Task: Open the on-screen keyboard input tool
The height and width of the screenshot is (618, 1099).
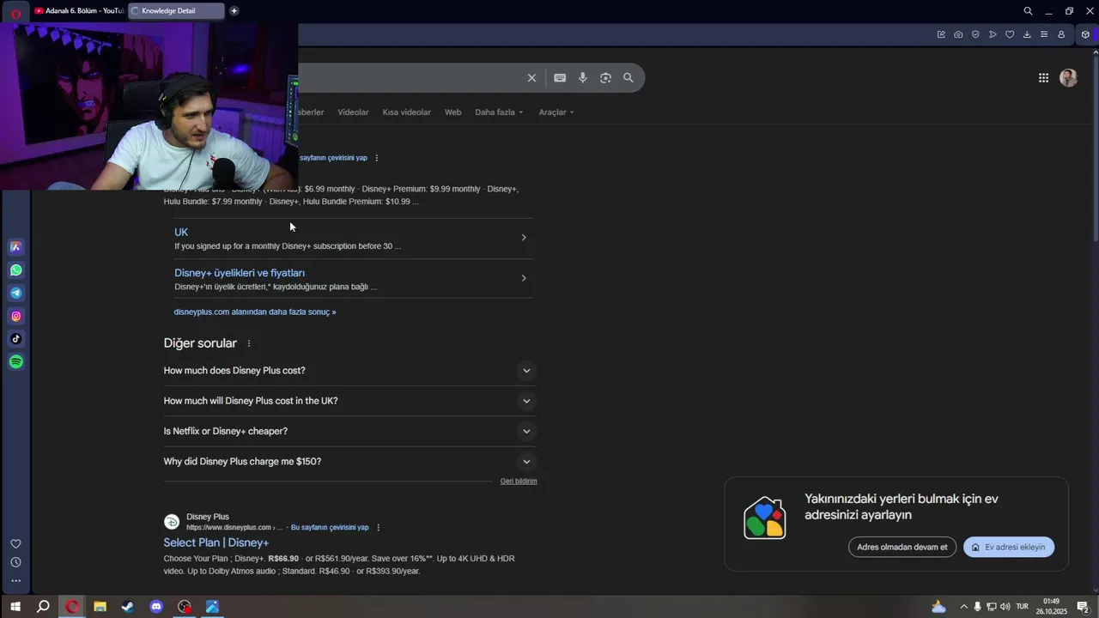Action: click(560, 78)
